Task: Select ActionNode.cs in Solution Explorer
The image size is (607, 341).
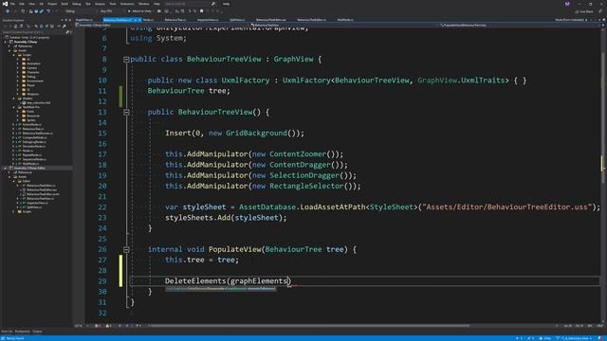Action: point(32,124)
